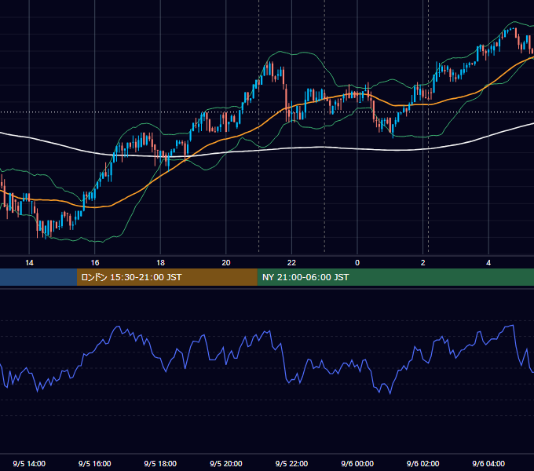Viewport: 534px width, 471px height.
Task: Click the 0 hour axis label
Action: click(x=357, y=263)
